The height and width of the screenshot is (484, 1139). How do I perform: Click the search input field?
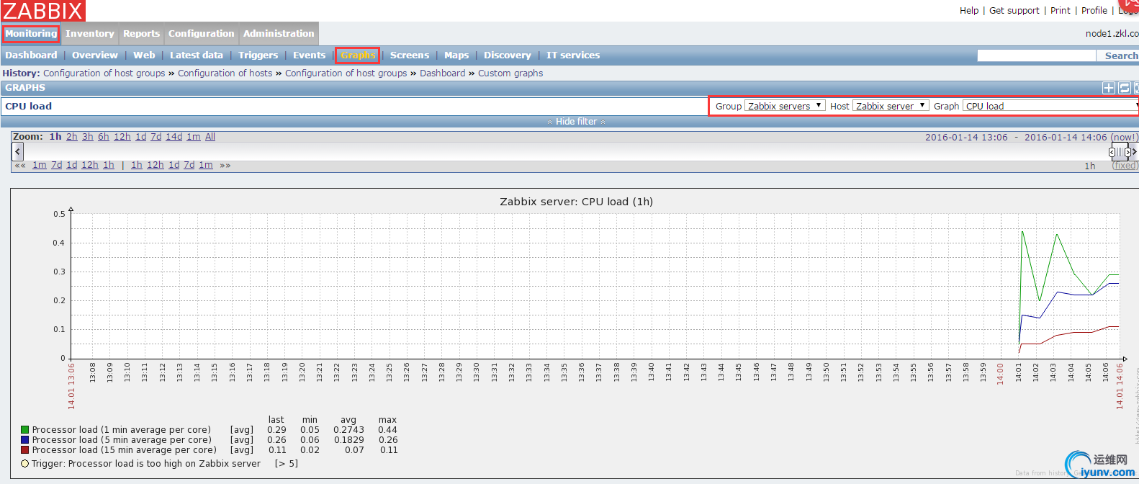coord(1036,55)
